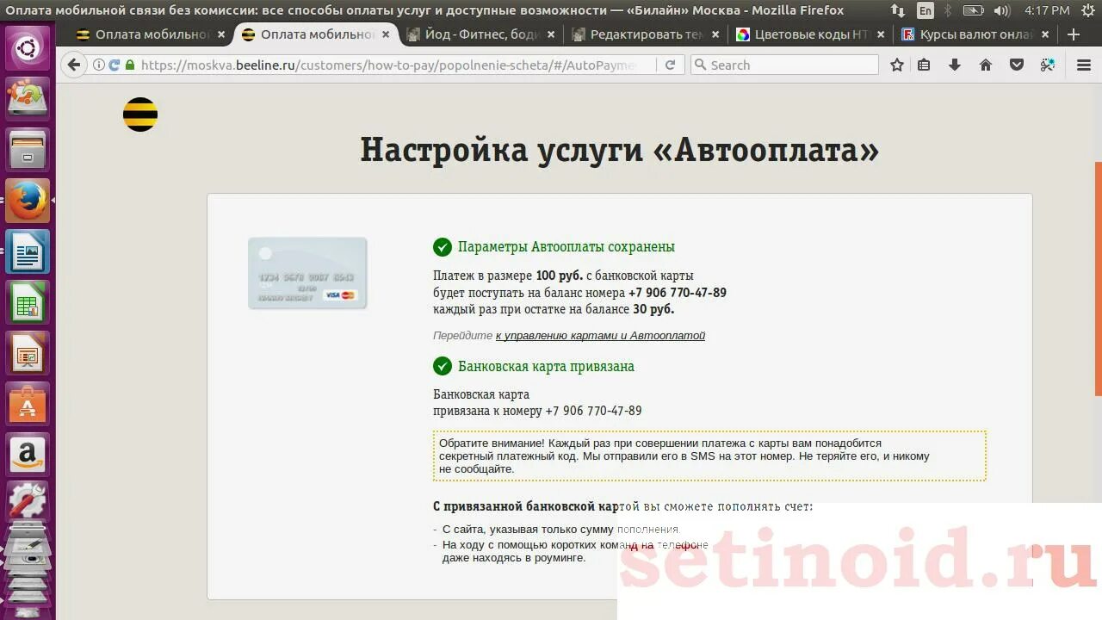This screenshot has width=1102, height=620.
Task: Open the Pocket toolbar icon
Action: pos(1017,65)
